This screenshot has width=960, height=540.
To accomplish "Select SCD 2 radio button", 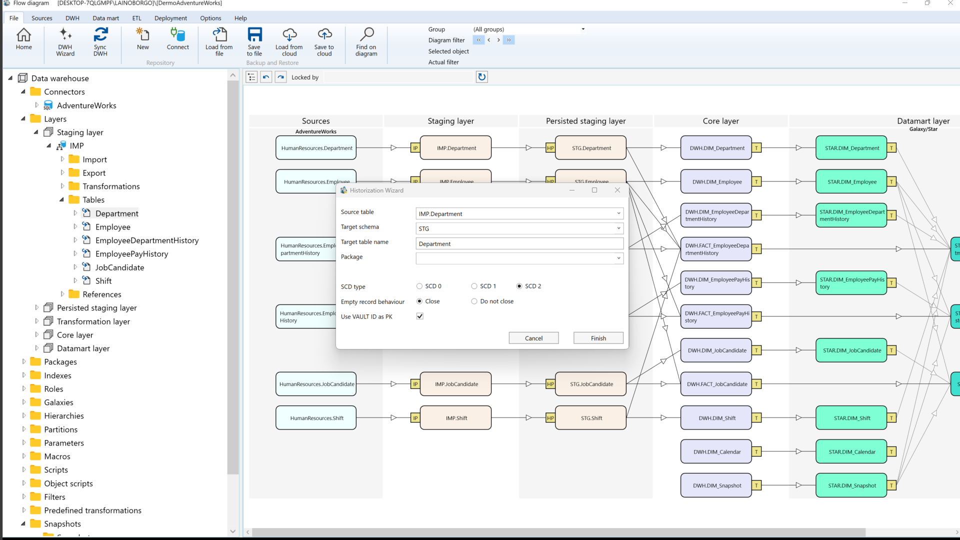I will 519,286.
